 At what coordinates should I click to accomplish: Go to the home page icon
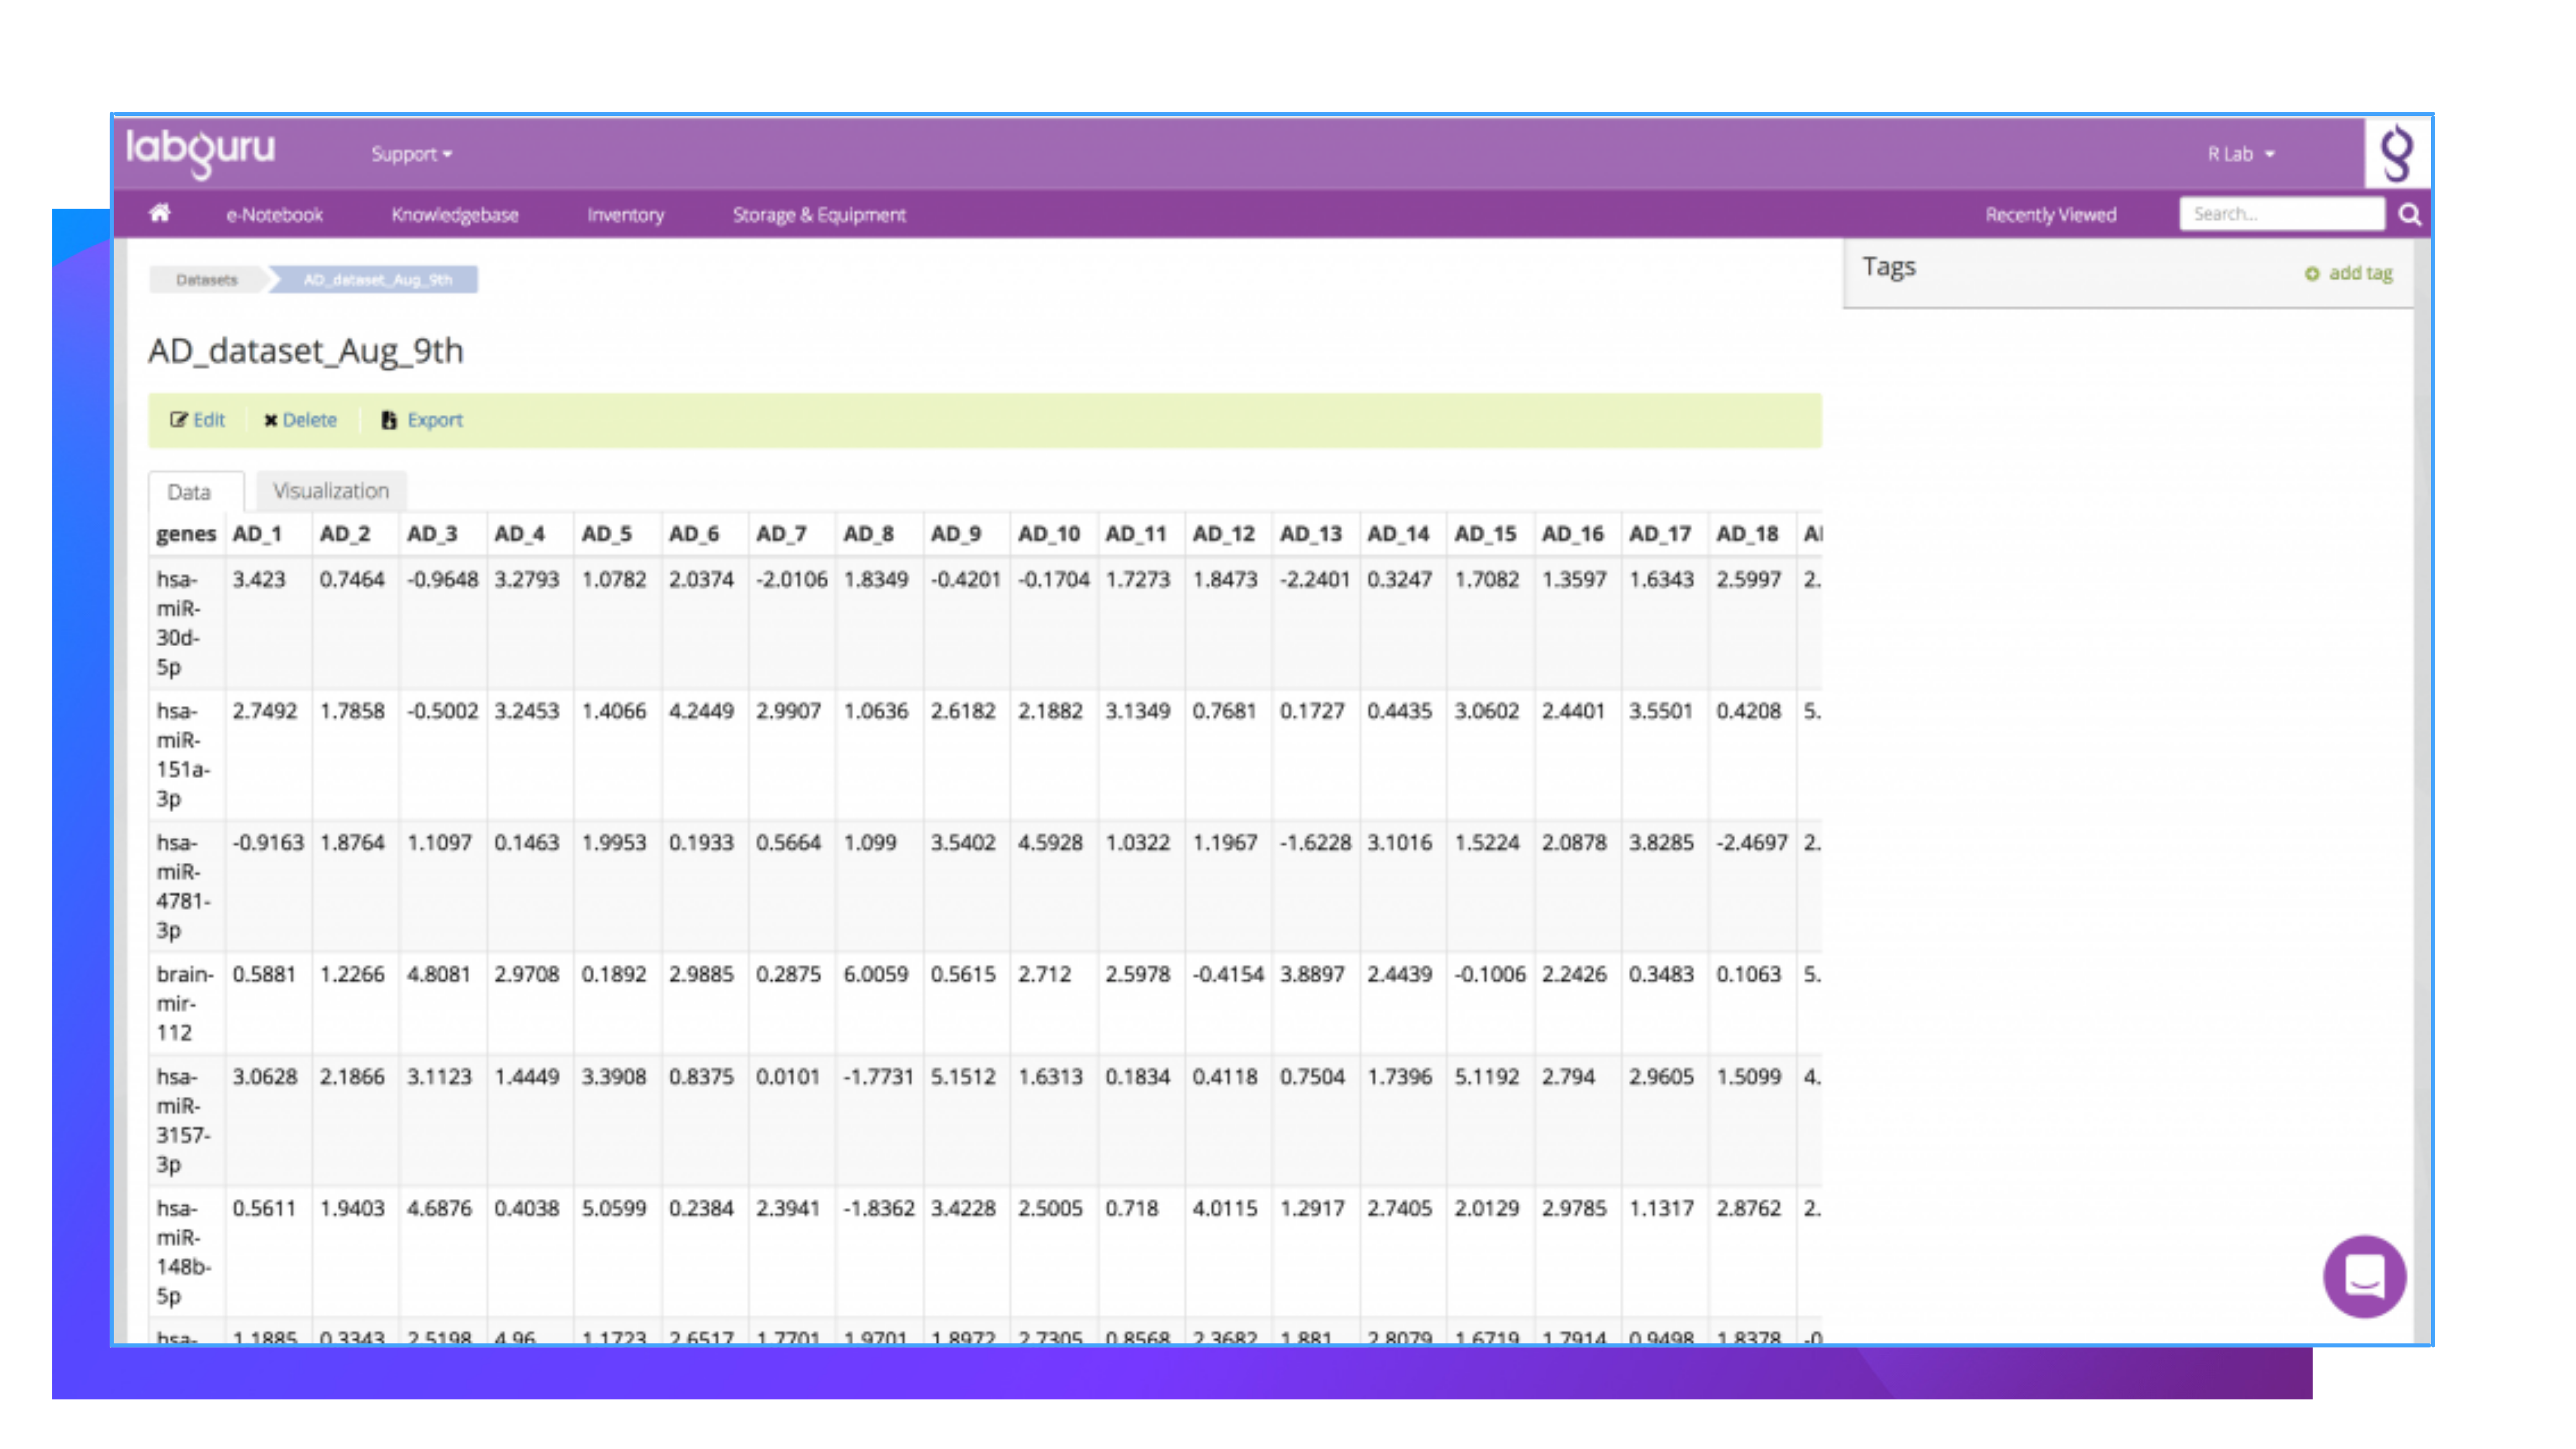click(x=160, y=213)
